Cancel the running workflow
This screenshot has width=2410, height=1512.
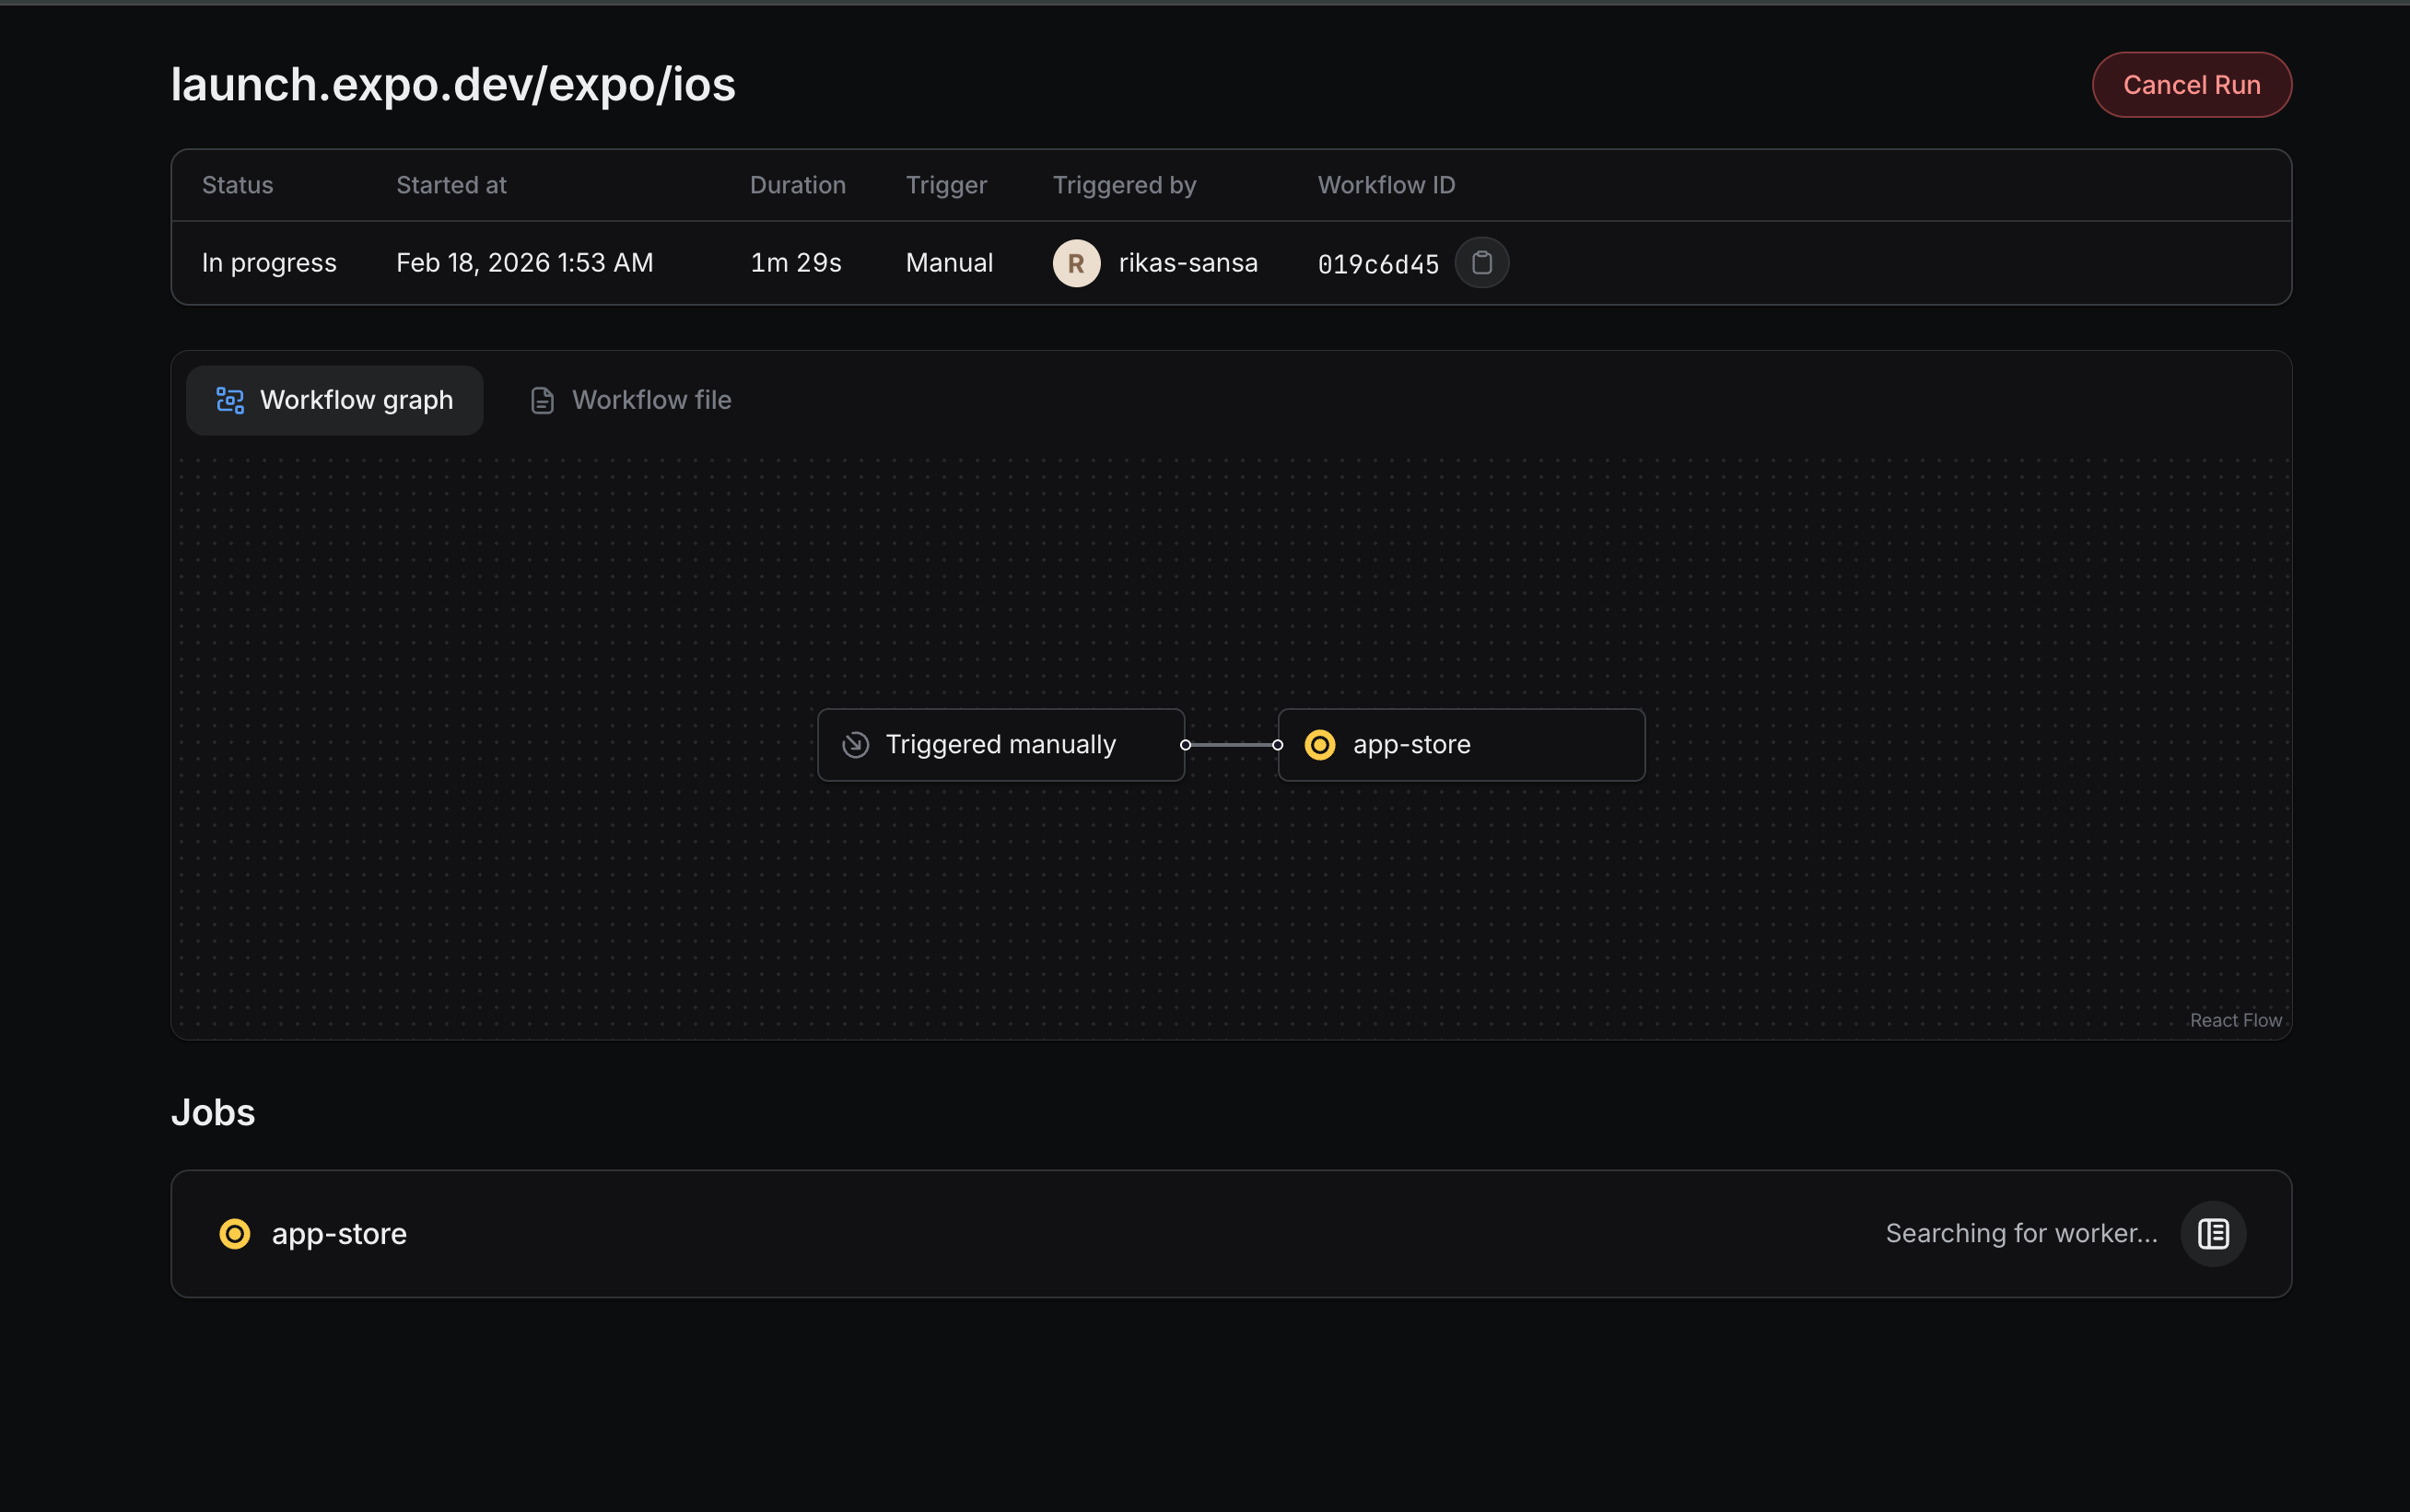(x=2190, y=84)
